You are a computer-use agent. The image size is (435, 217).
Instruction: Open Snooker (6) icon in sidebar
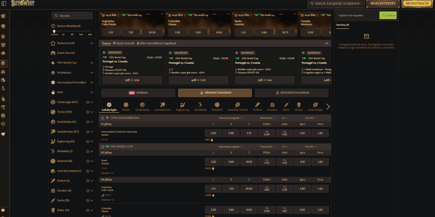53,190
